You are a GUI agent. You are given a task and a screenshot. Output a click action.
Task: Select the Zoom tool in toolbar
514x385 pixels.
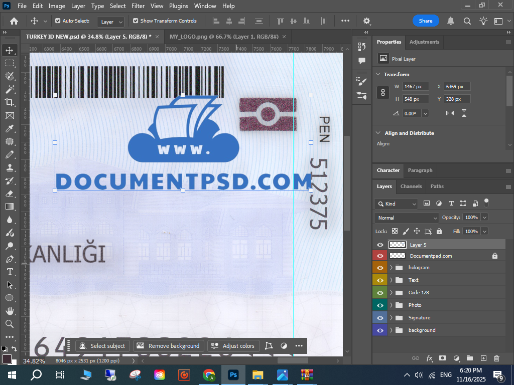(x=10, y=324)
